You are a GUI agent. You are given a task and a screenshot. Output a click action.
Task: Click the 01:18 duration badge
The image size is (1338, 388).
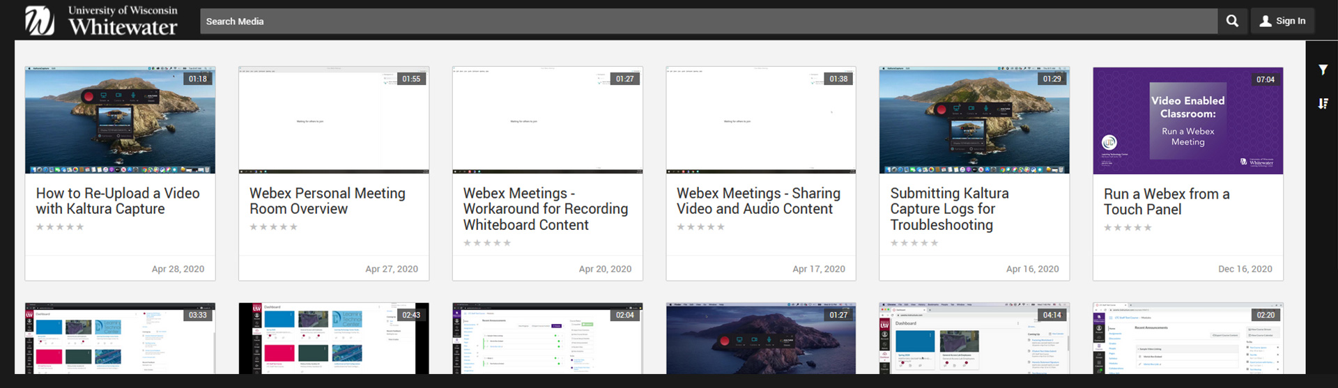click(198, 79)
